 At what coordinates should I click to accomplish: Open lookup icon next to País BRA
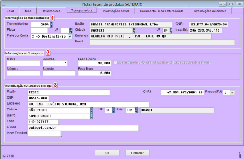tap(136, 110)
